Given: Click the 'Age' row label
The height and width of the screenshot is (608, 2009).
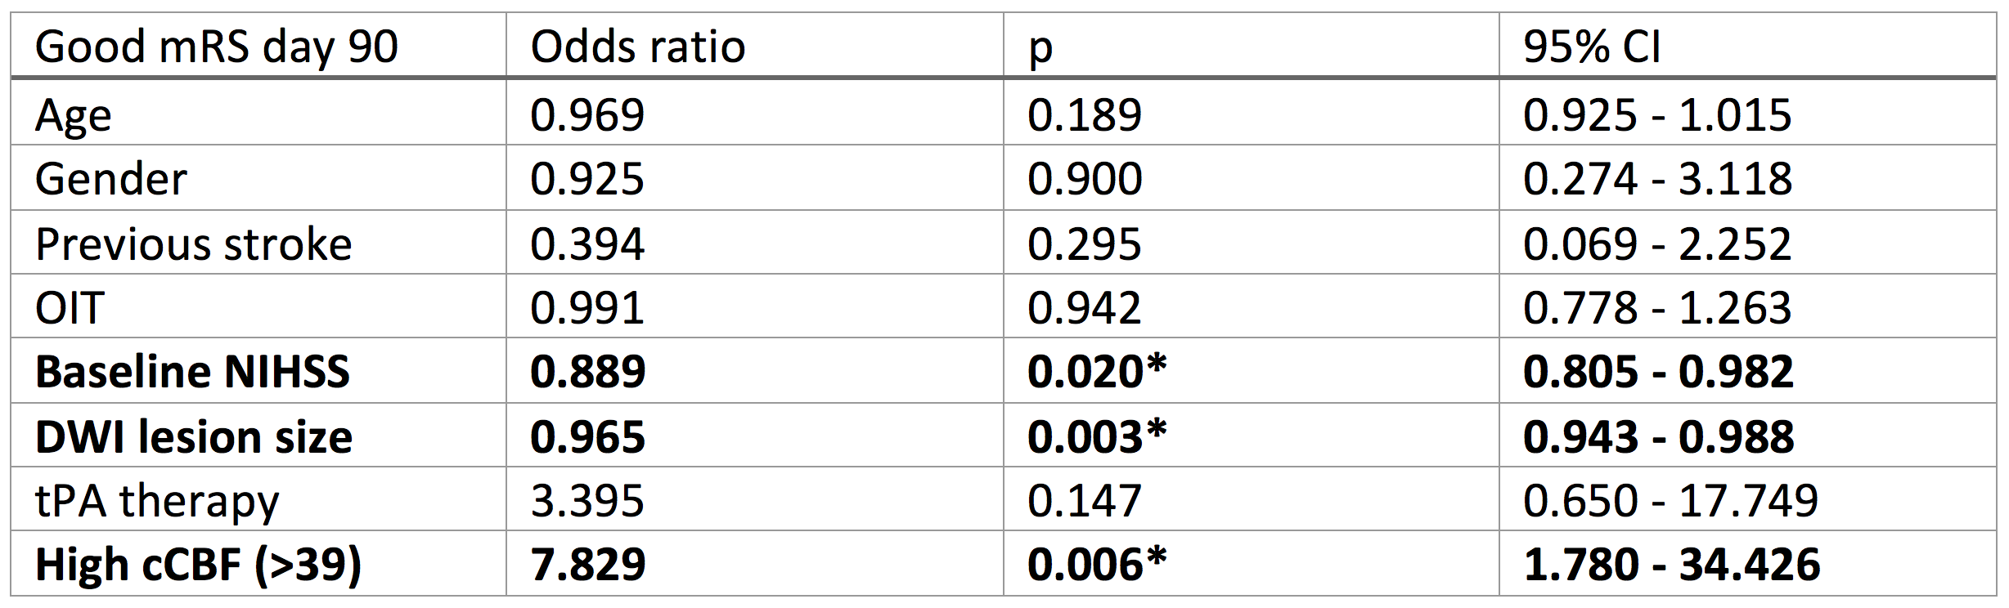Looking at the screenshot, I should point(74,115).
